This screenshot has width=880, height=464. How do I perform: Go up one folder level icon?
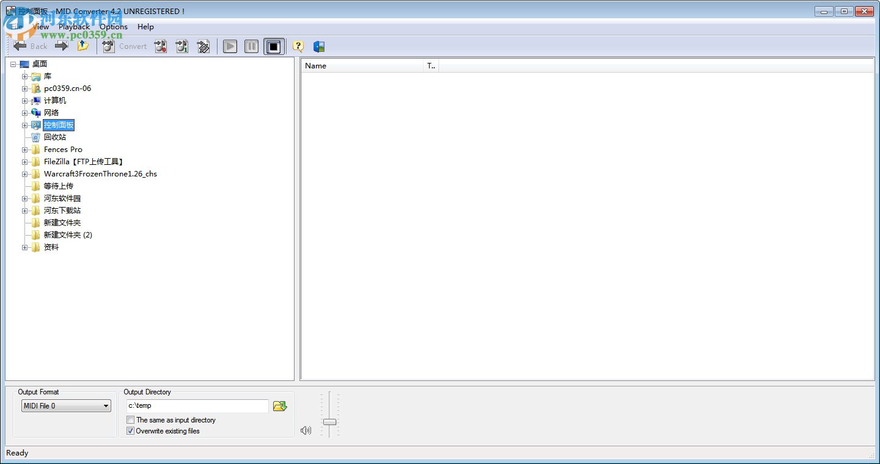coord(82,46)
